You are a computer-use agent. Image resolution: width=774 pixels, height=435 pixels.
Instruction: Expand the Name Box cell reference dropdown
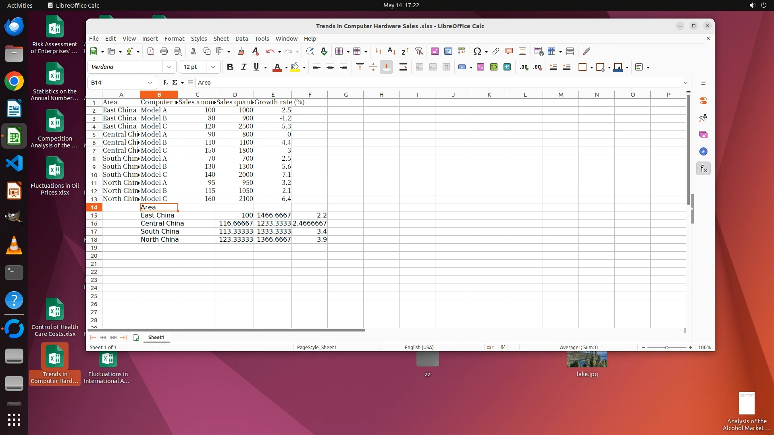pos(150,83)
